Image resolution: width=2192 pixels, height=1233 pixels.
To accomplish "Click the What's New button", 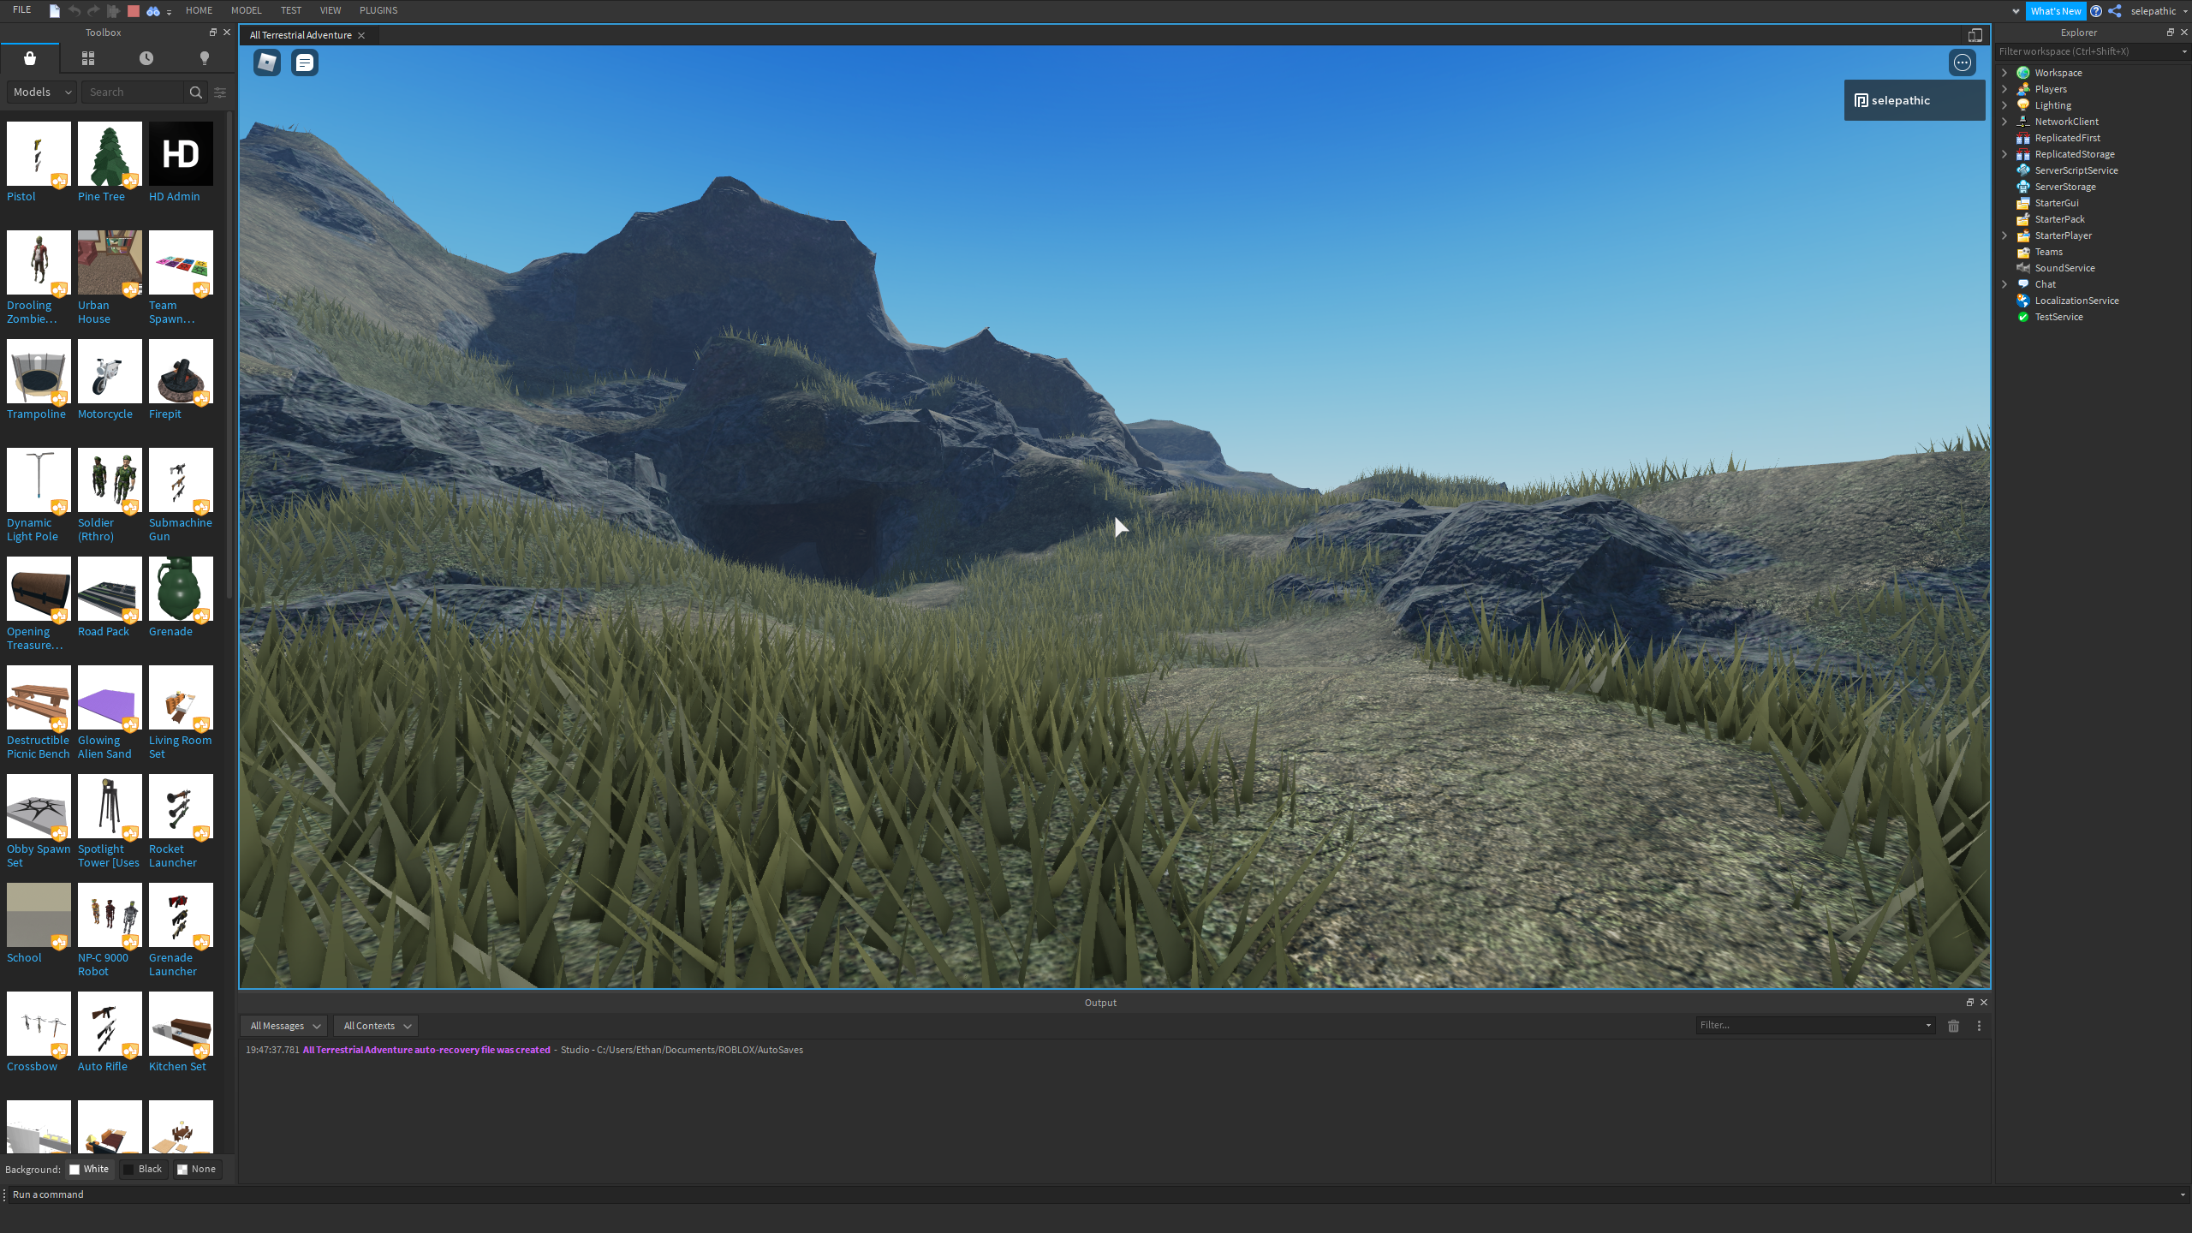I will pyautogui.click(x=2055, y=11).
